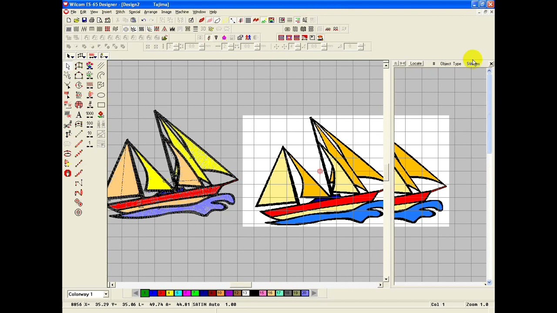Click the red circular grid tool
The height and width of the screenshot is (313, 557).
click(79, 105)
